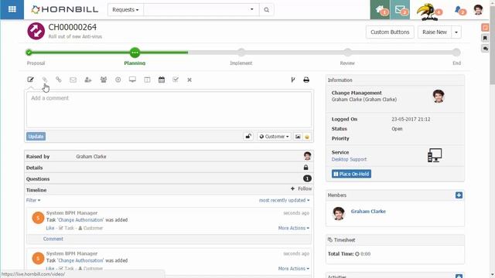495x278 pixels.
Task: Select the update/edit comment action icon
Action: point(30,80)
